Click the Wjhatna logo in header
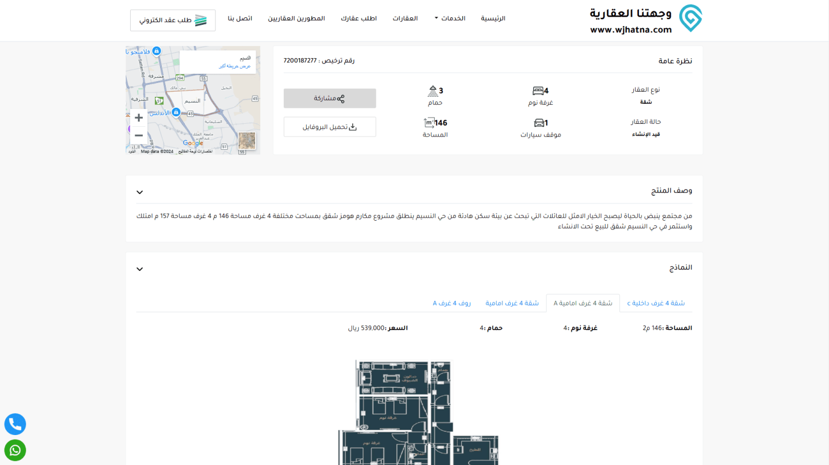 click(x=646, y=20)
